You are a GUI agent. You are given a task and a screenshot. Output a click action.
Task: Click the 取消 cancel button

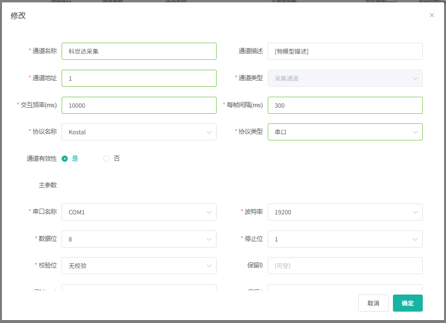click(373, 303)
